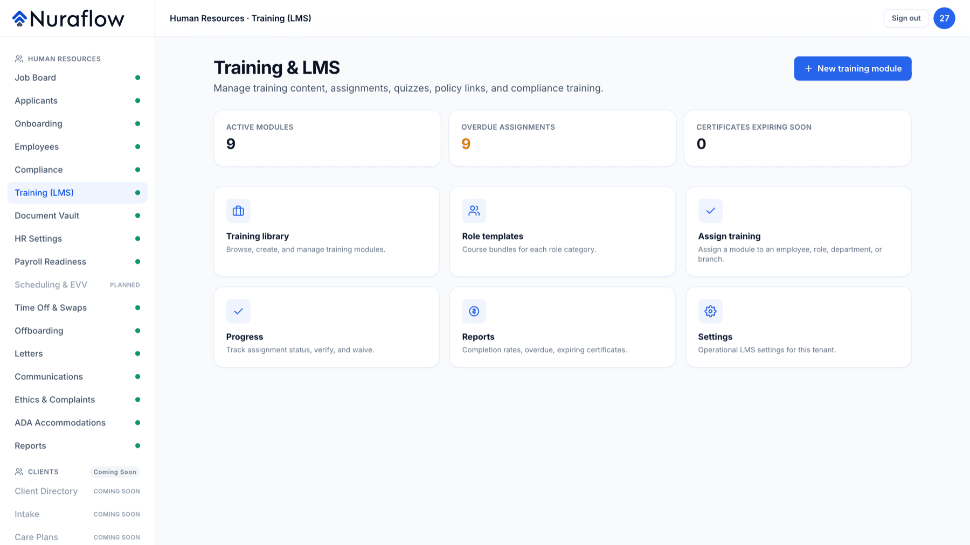Screen dimensions: 970x545
Task: Click the Training library briefcase icon
Action: point(238,211)
